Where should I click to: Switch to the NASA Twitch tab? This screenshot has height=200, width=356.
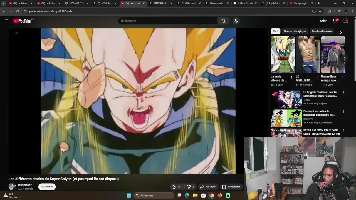tap(245, 3)
